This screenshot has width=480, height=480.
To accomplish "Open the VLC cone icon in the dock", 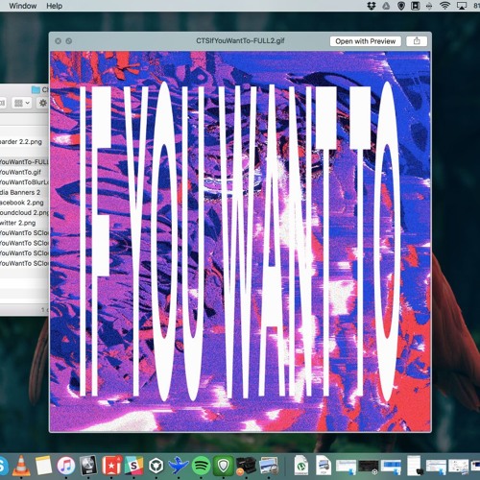I will click(21, 466).
